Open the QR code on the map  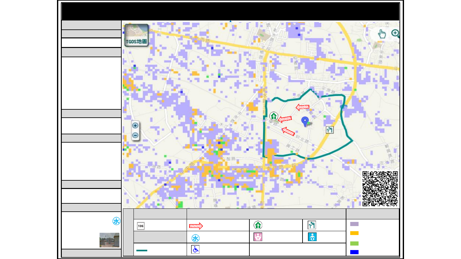[380, 189]
